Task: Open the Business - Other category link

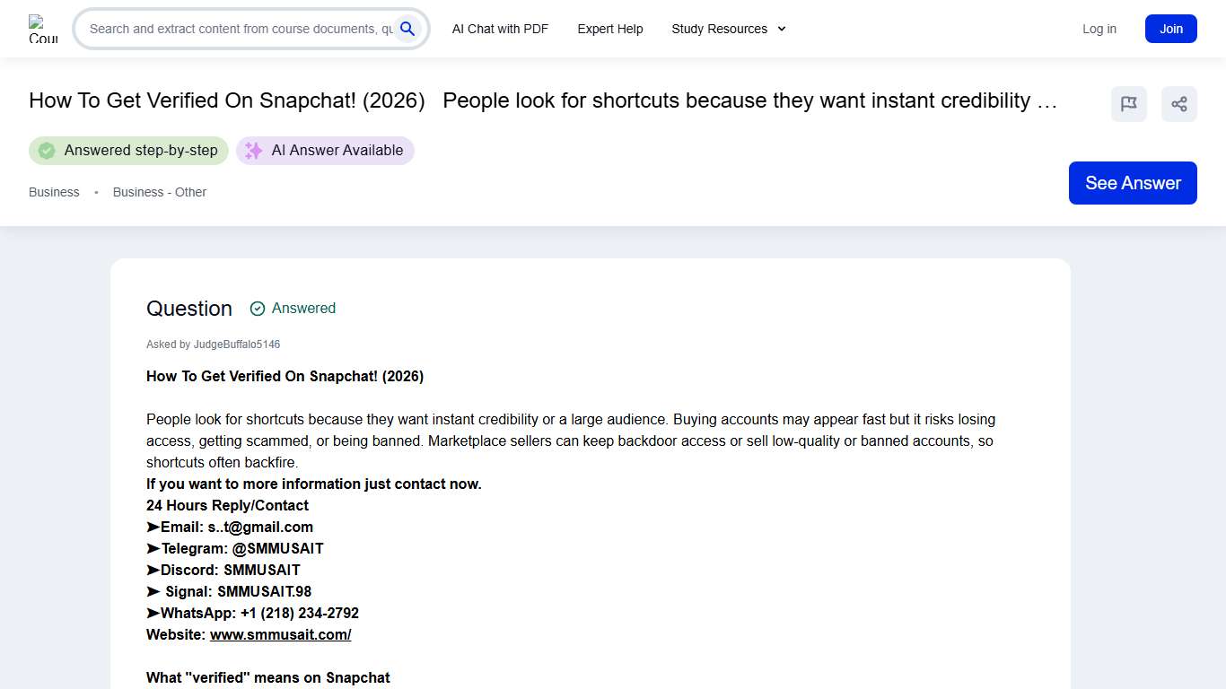Action: 160,192
